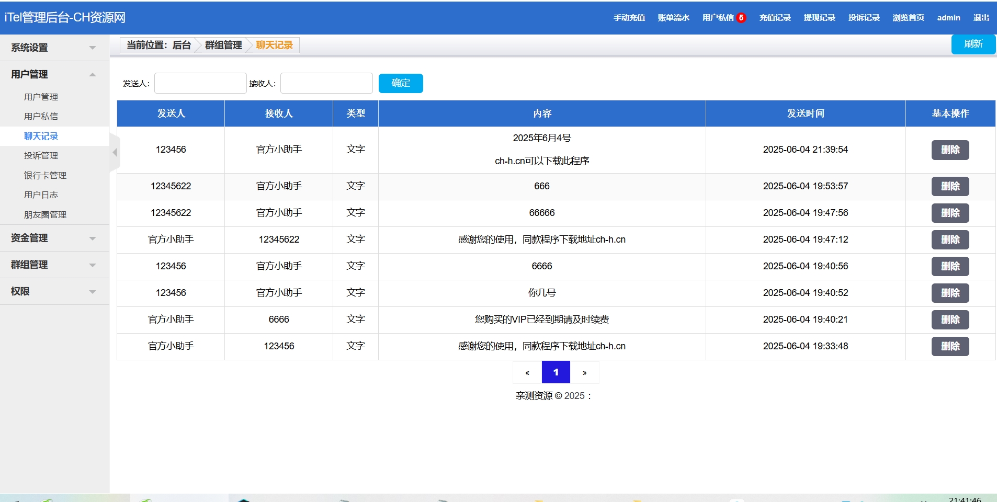Click the 确定 search button
997x502 pixels.
(401, 83)
